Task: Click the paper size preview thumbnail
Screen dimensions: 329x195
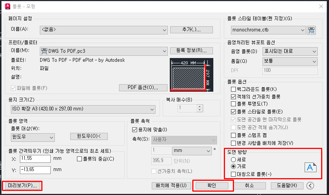Action: pos(192,75)
